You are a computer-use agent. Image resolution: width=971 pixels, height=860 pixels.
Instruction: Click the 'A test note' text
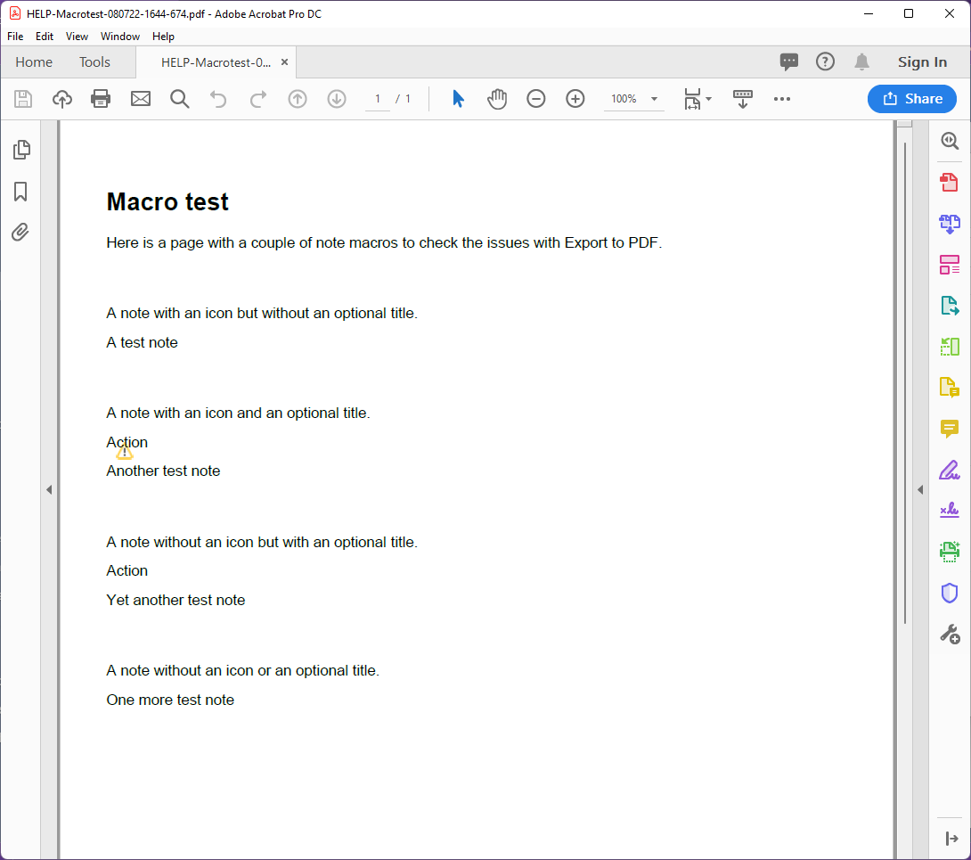point(142,342)
